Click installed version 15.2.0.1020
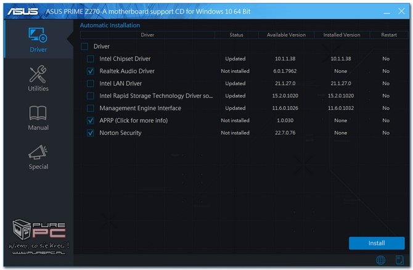This screenshot has height=270, width=413. coord(341,96)
